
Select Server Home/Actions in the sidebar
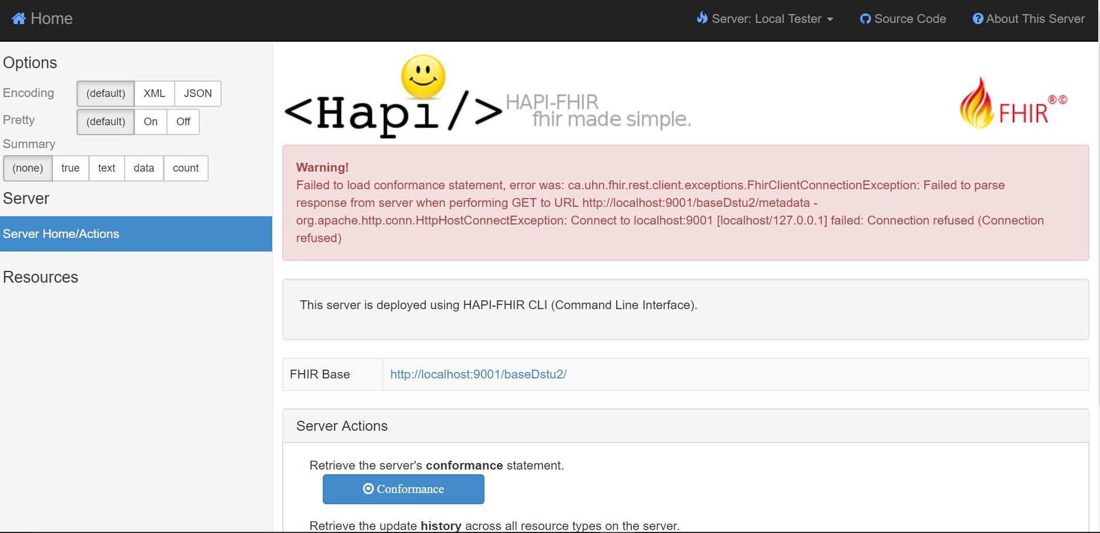pyautogui.click(x=61, y=233)
